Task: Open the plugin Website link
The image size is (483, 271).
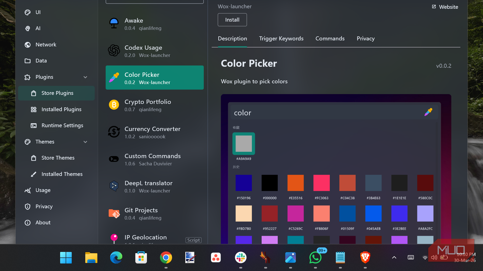Action: point(445,7)
